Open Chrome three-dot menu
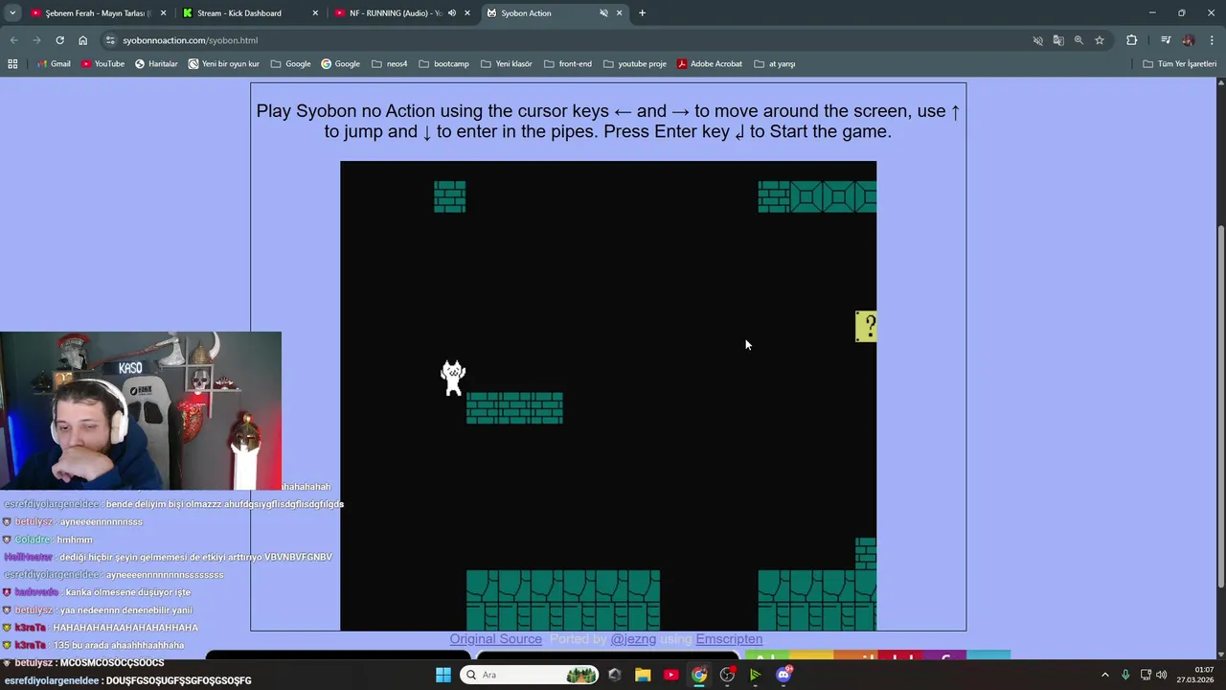This screenshot has width=1226, height=690. [1211, 40]
